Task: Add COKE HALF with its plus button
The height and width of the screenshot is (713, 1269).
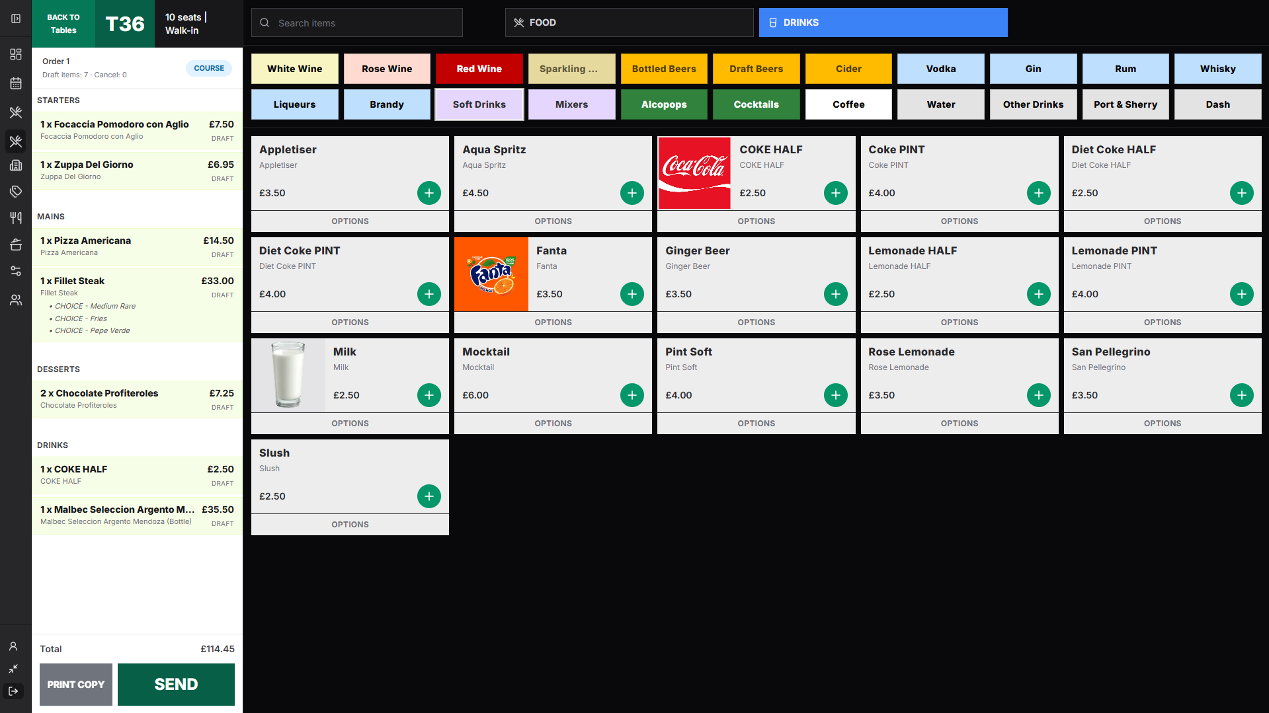Action: tap(836, 193)
